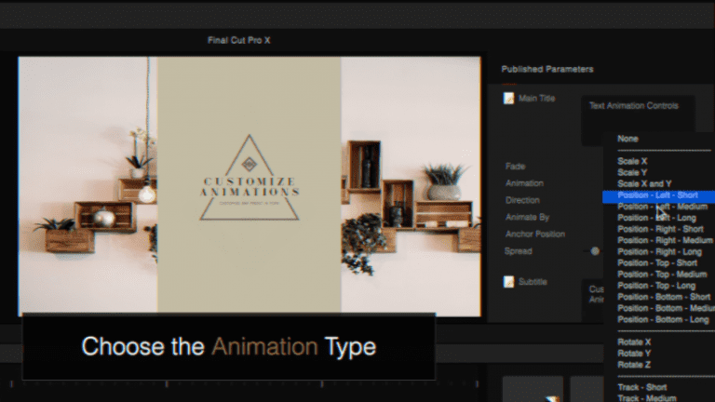Image resolution: width=715 pixels, height=402 pixels.
Task: Click the Anchor Position parameter label
Action: [535, 234]
